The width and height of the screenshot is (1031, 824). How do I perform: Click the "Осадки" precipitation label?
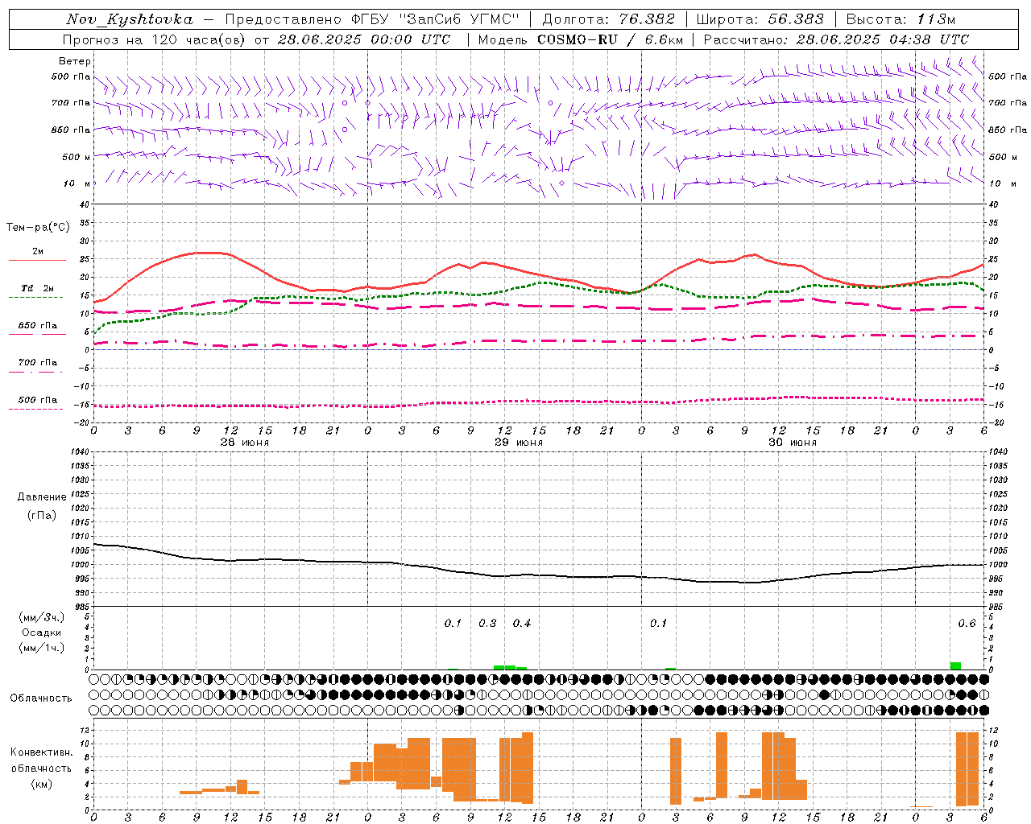pyautogui.click(x=41, y=632)
